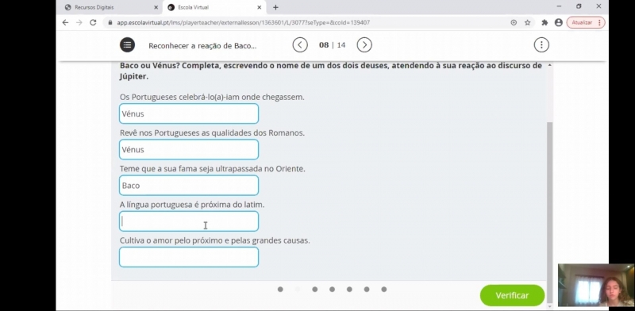Click the instruction heading Baco ou Vénus
The width and height of the screenshot is (635, 311).
pyautogui.click(x=331, y=71)
